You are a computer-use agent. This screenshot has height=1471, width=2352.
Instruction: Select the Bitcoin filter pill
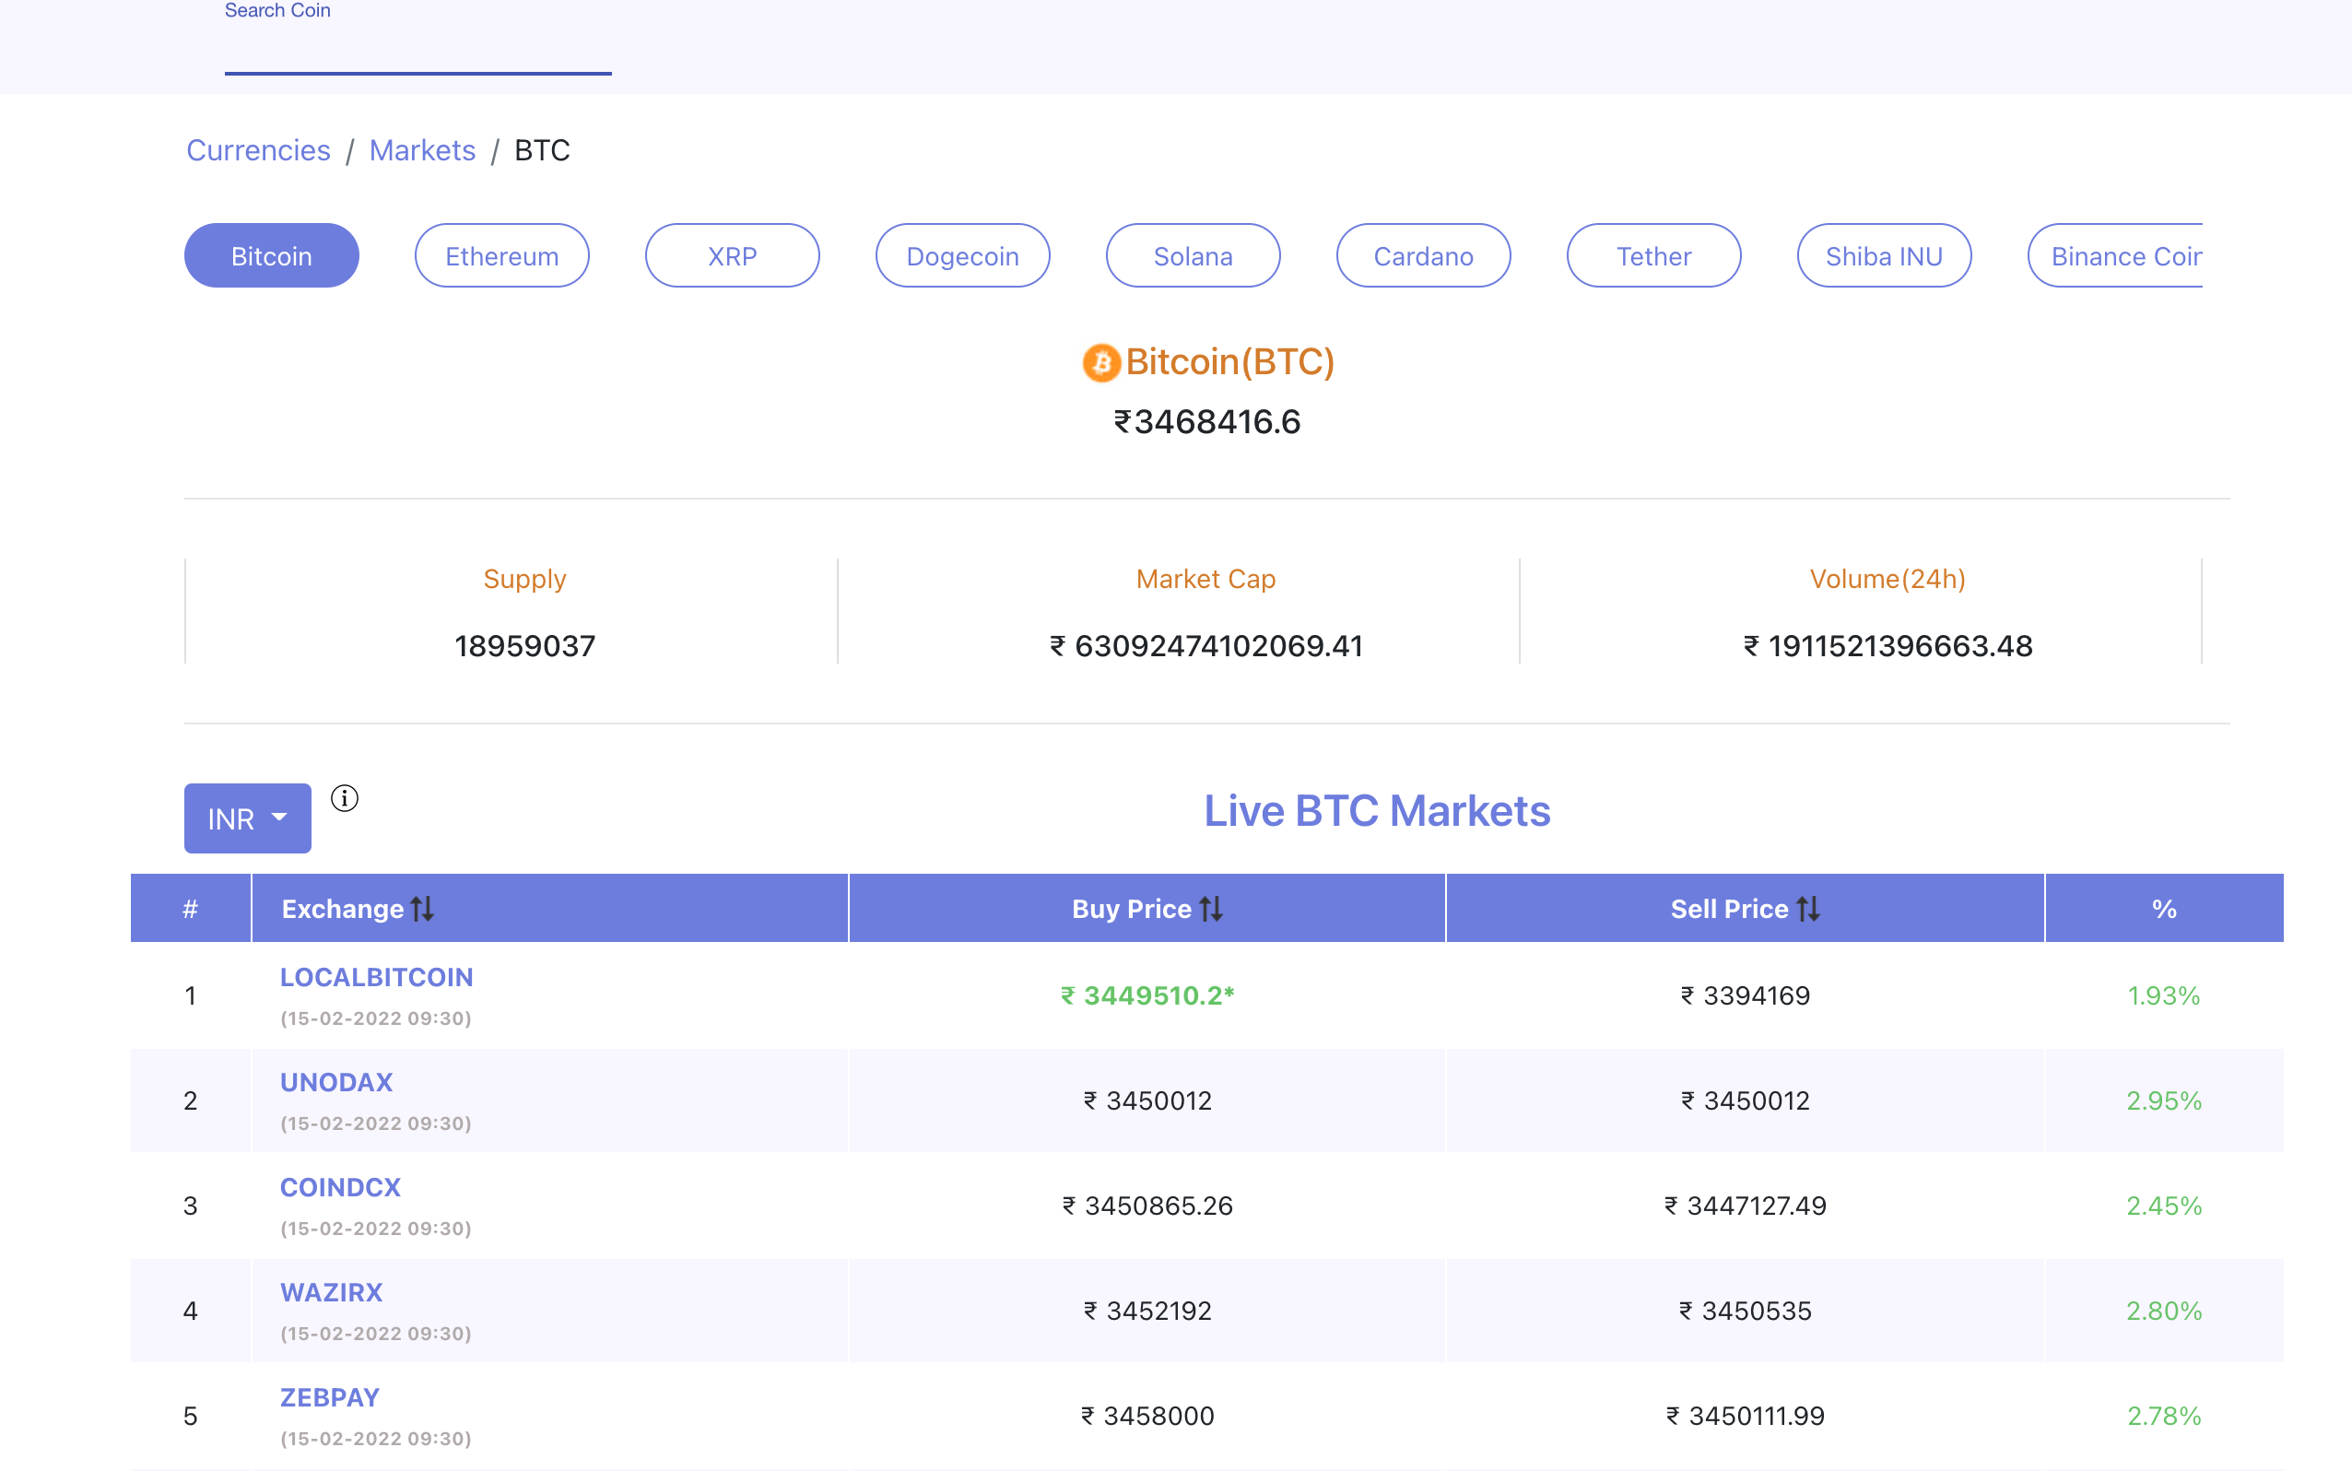click(x=271, y=255)
